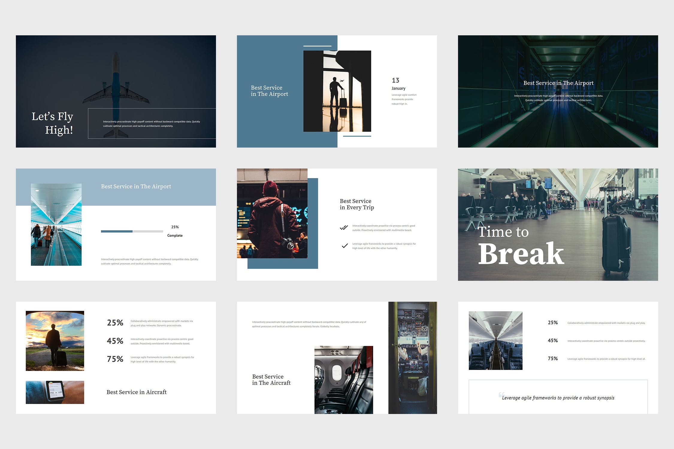Select the airplane seats window photo
Image resolution: width=674 pixels, height=449 pixels.
coord(344,380)
